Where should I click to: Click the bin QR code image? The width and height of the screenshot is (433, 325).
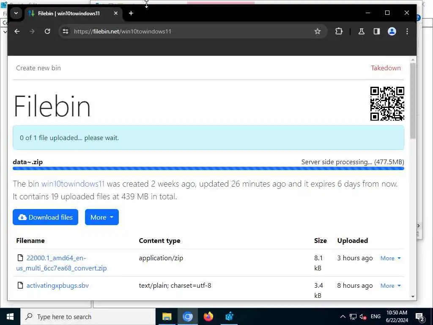387,104
